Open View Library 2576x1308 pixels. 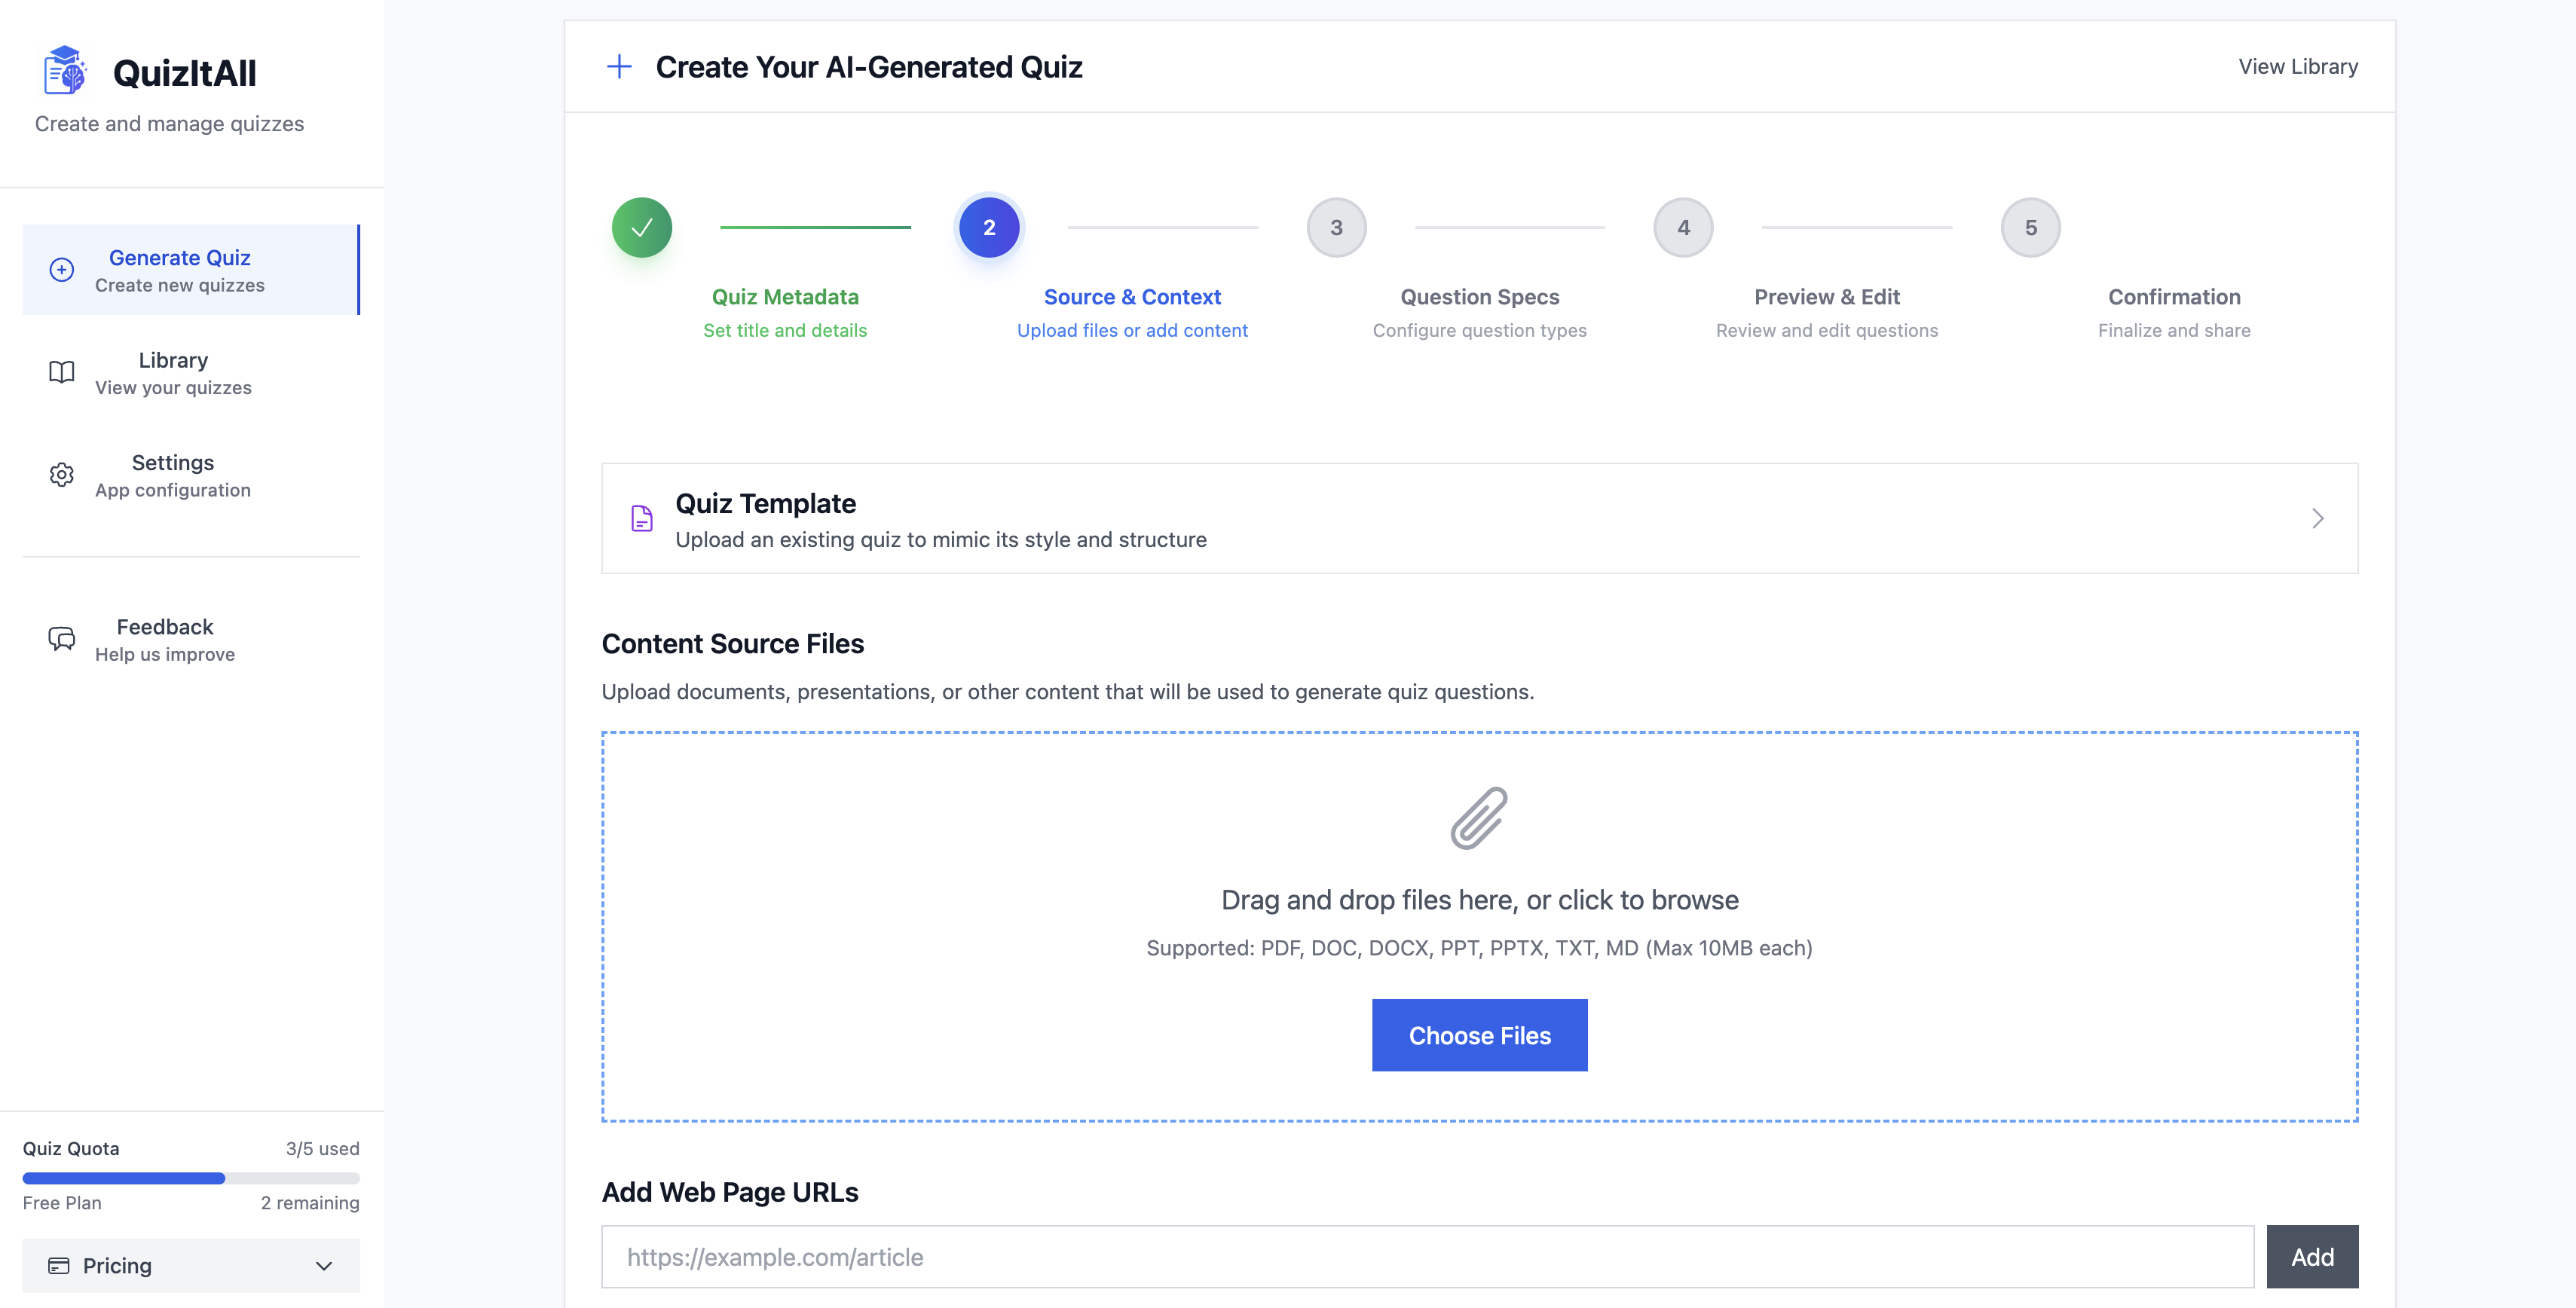(2298, 66)
